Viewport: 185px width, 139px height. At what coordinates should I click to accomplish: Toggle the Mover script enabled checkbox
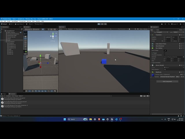pyautogui.click(x=155, y=65)
